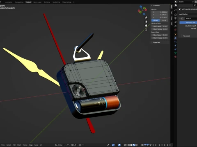Switch to Solid viewport shading
197x147 pixels.
coord(131,145)
